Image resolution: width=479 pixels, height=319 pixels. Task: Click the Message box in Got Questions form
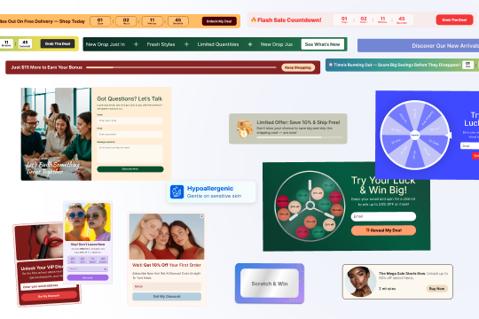tap(130, 153)
